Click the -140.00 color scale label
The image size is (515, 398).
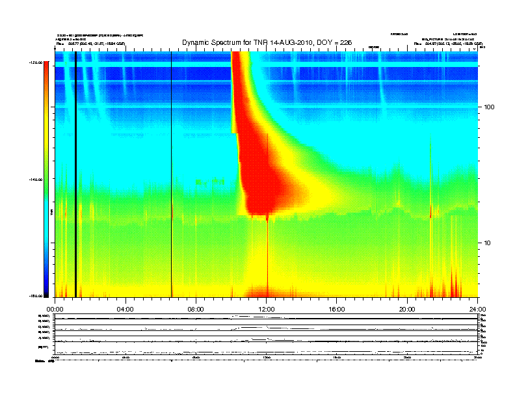tap(36, 179)
